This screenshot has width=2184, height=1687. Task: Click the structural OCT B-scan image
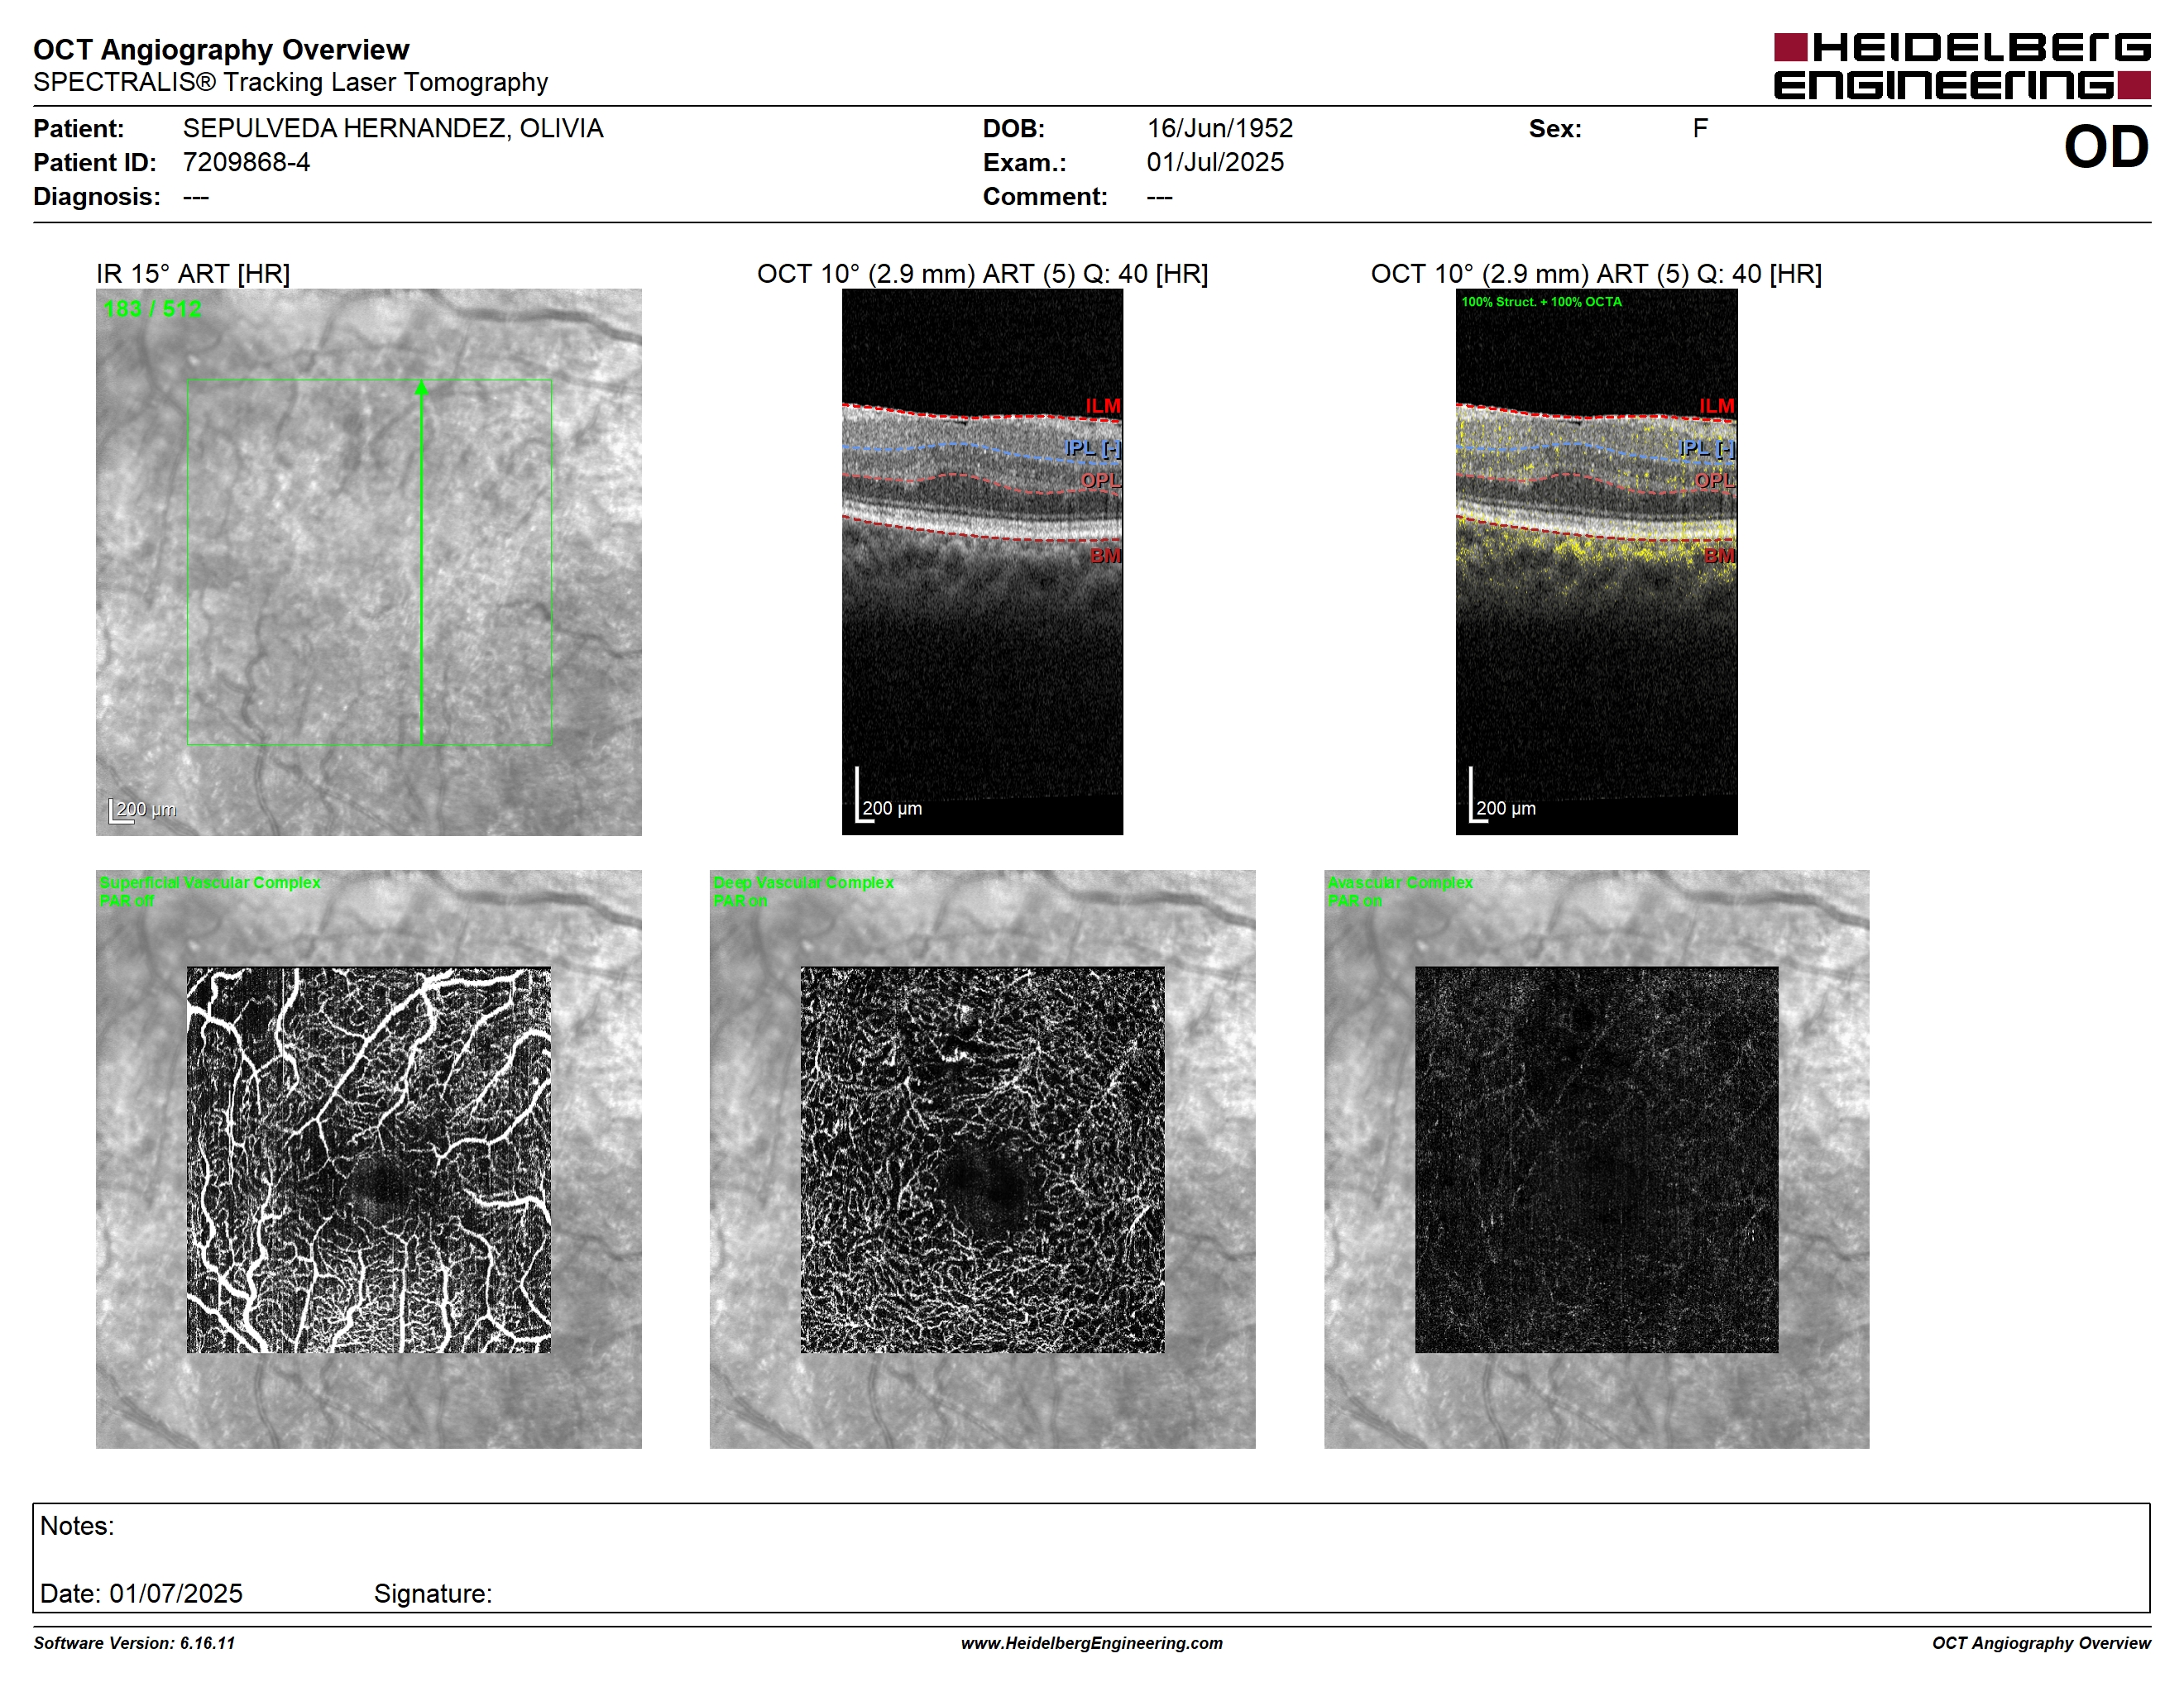tap(982, 562)
